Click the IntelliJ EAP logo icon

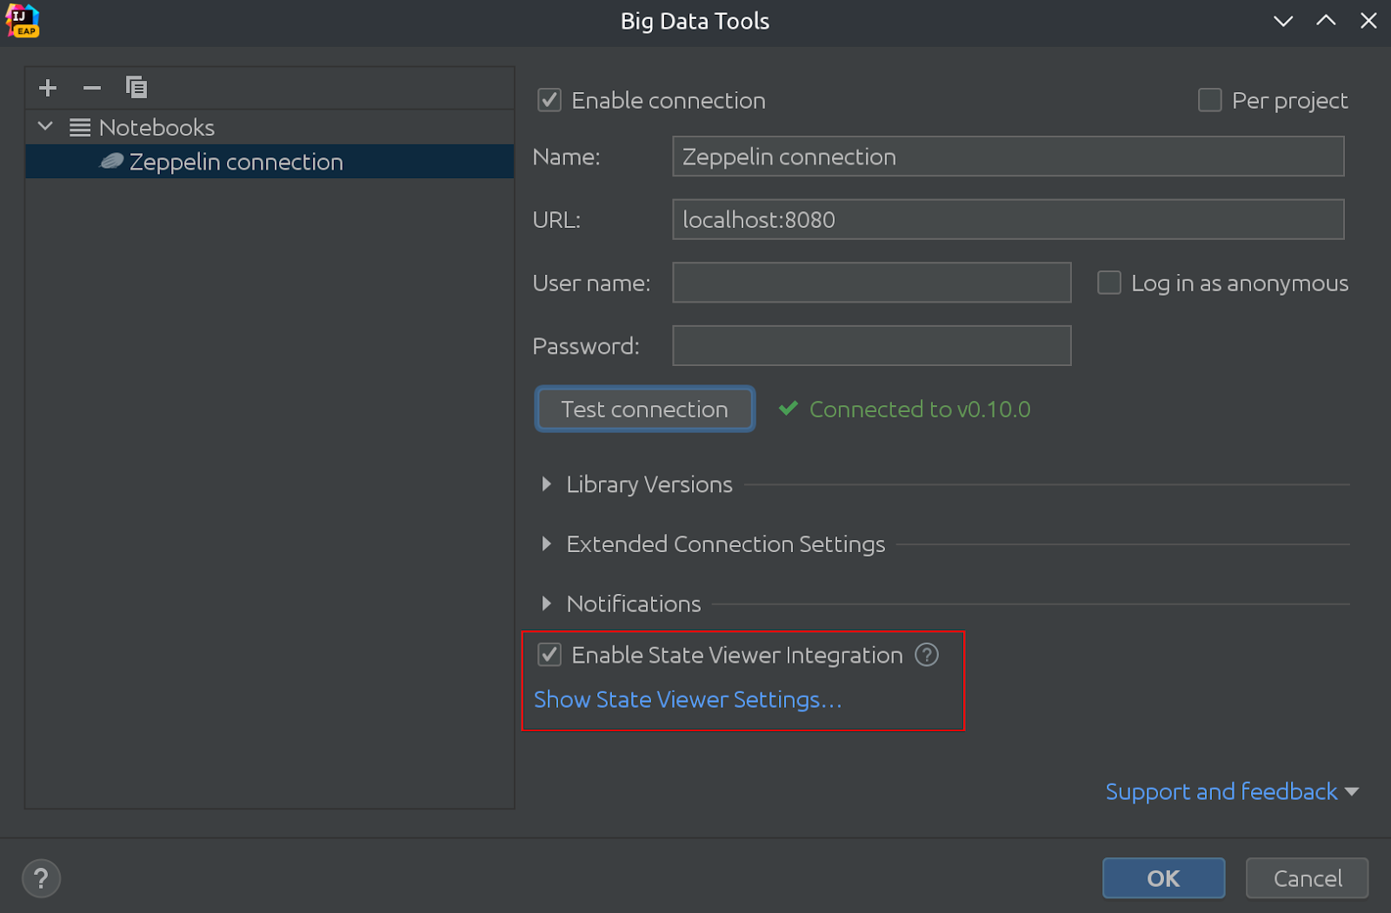(23, 21)
